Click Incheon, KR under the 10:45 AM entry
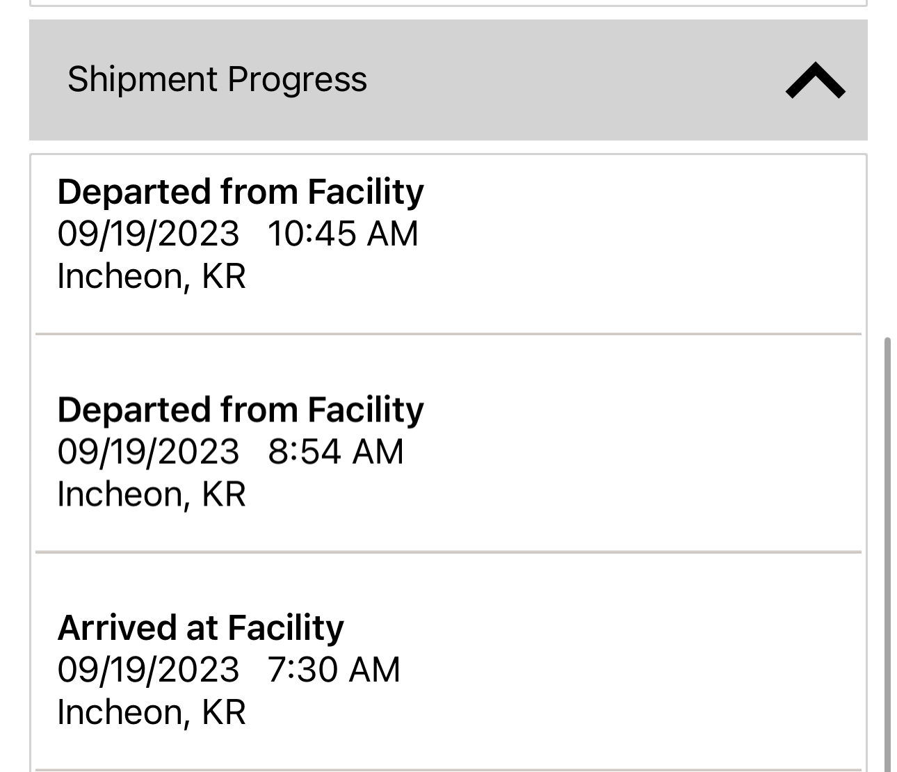Viewport: 897px width, 772px height. coord(152,276)
